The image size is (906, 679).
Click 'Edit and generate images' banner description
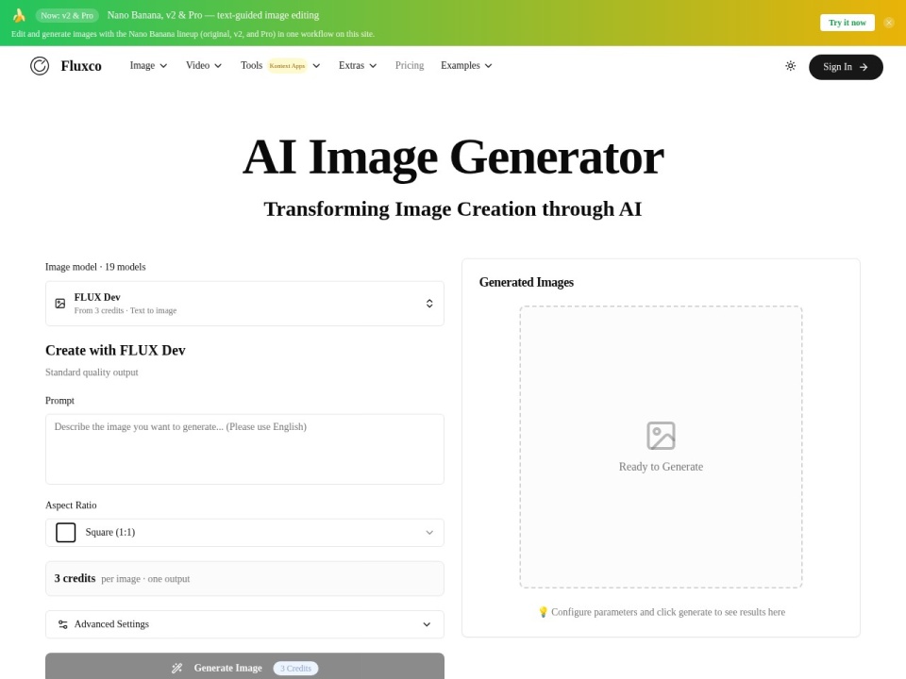[193, 34]
